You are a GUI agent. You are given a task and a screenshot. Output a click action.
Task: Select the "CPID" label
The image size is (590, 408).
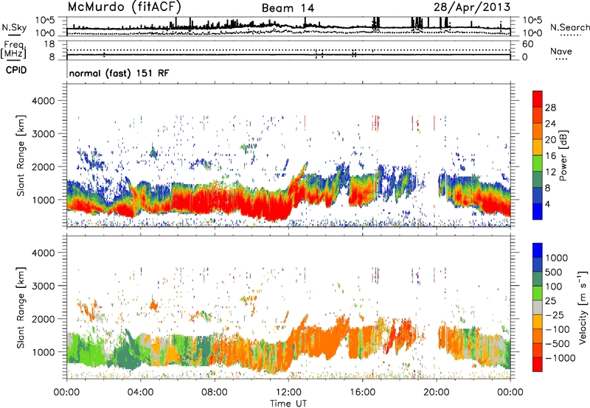pyautogui.click(x=16, y=70)
